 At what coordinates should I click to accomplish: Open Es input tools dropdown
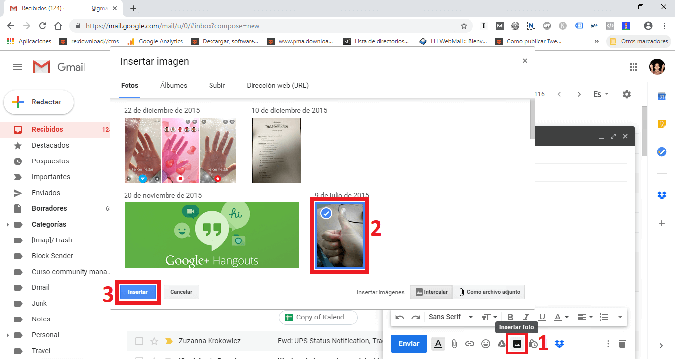pos(601,94)
